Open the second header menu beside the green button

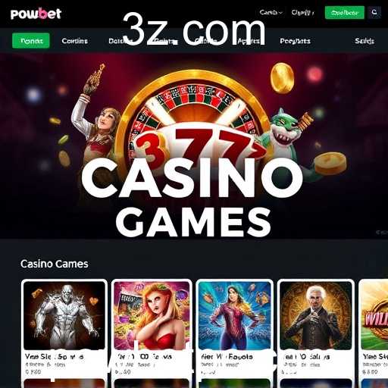click(302, 13)
